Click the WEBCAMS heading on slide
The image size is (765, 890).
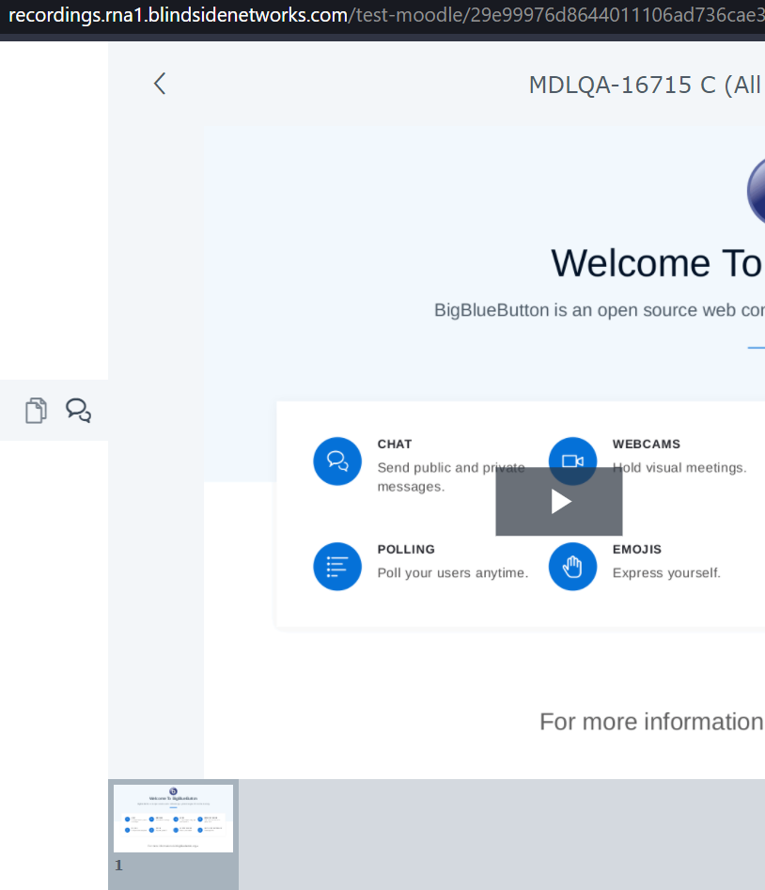click(647, 444)
